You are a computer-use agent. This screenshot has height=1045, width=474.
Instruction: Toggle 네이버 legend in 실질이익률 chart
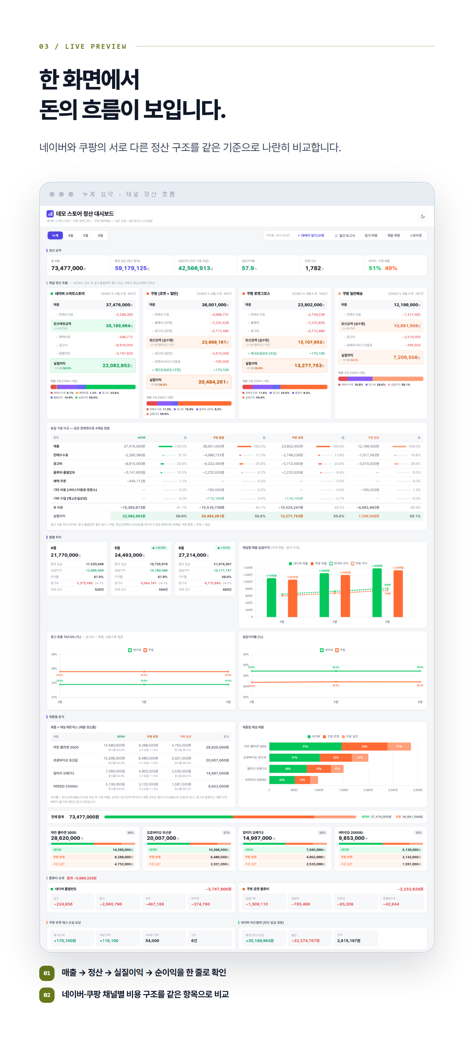(x=326, y=650)
